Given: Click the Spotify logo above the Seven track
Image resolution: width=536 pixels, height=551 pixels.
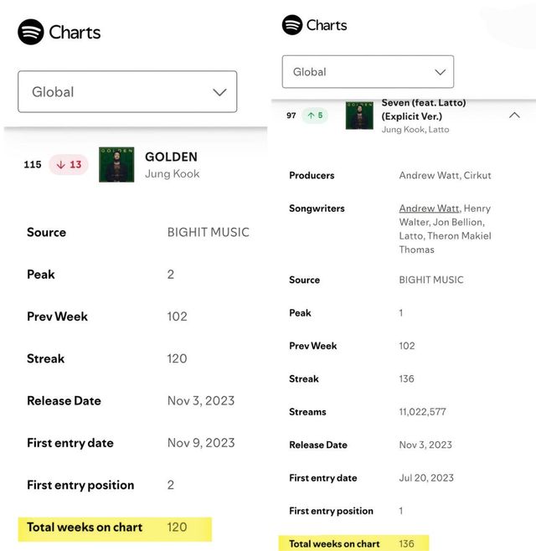Looking at the screenshot, I should pos(292,25).
